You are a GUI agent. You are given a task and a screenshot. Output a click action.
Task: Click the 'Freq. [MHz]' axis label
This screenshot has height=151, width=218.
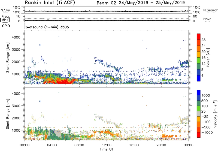(x=5, y=19)
